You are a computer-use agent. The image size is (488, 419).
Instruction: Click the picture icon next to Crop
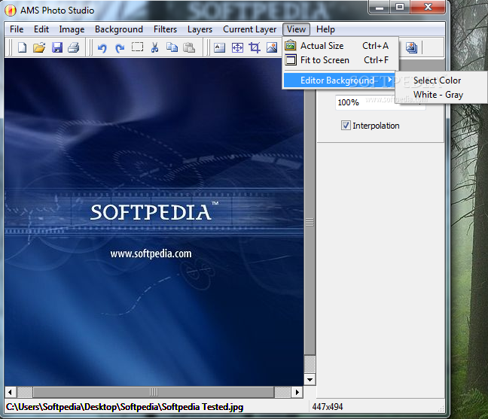point(272,47)
